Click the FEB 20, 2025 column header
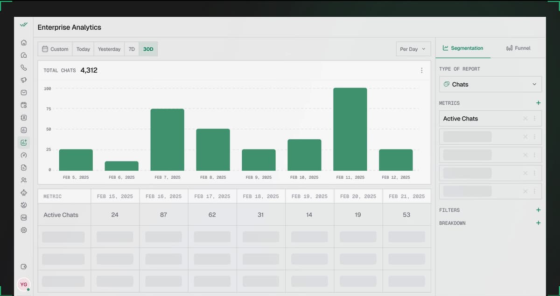Image resolution: width=560 pixels, height=296 pixels. point(358,196)
